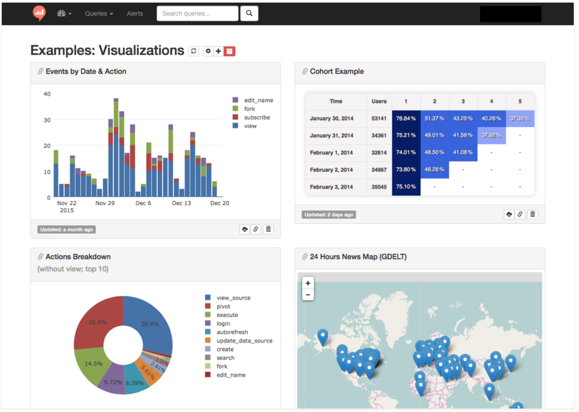Open query link in Events by Date footer
Viewport: 579px width, 412px height.
coord(256,229)
